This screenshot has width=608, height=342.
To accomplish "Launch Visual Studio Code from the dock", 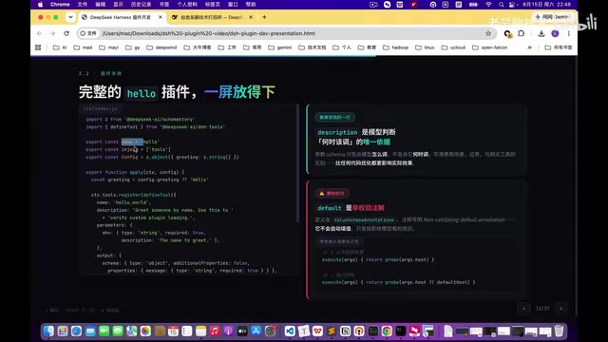I will click(x=290, y=332).
